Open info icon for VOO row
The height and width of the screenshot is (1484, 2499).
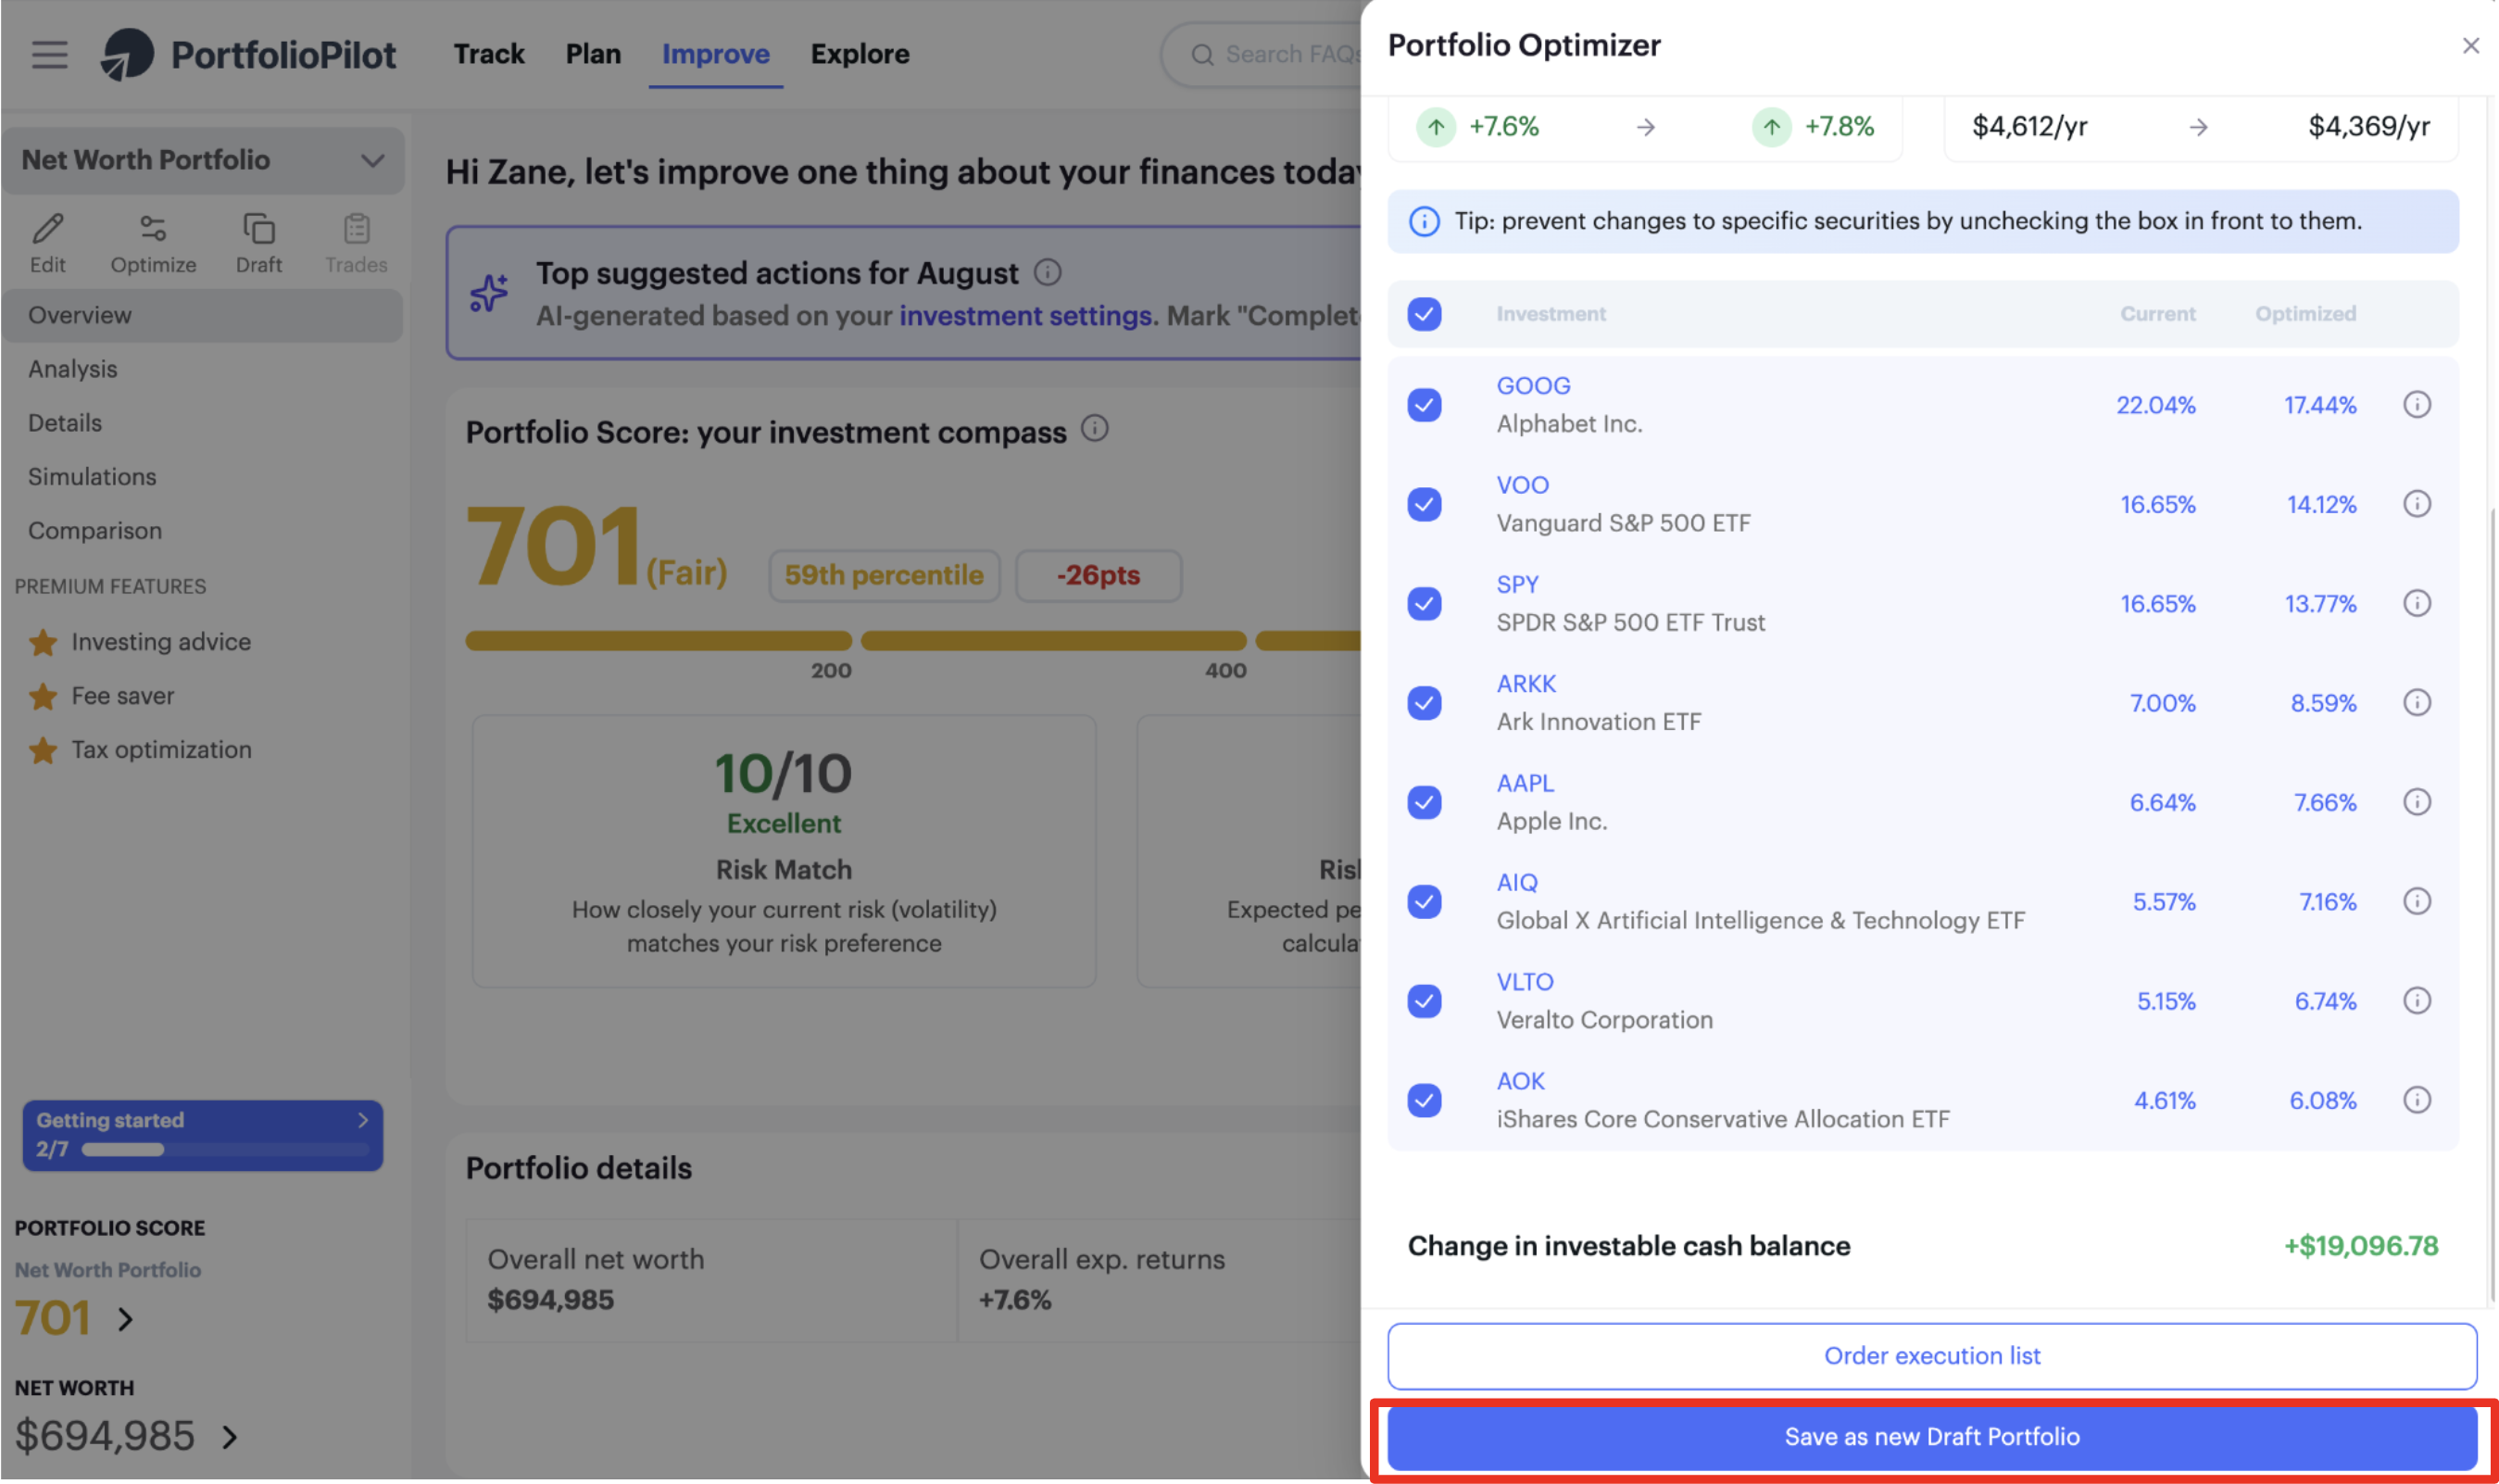[2416, 504]
